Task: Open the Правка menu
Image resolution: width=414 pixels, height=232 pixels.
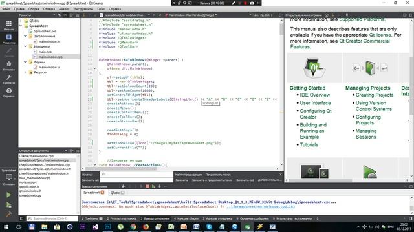Action: (19, 9)
